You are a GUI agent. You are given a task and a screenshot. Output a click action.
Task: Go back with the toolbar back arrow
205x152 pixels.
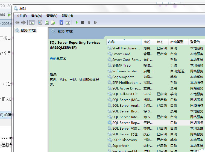[x=17, y=23]
